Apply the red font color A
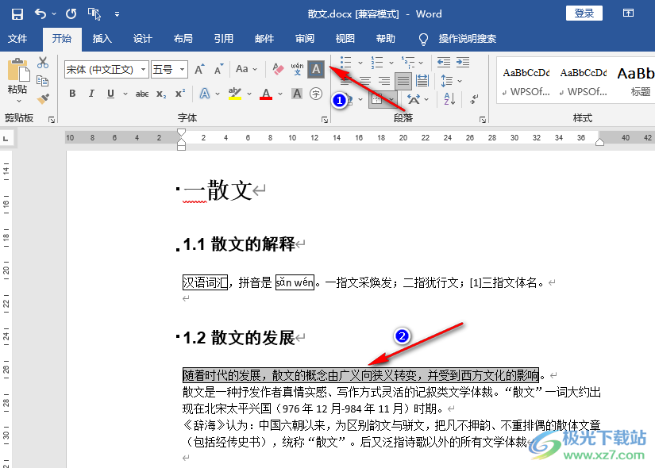 (x=266, y=94)
